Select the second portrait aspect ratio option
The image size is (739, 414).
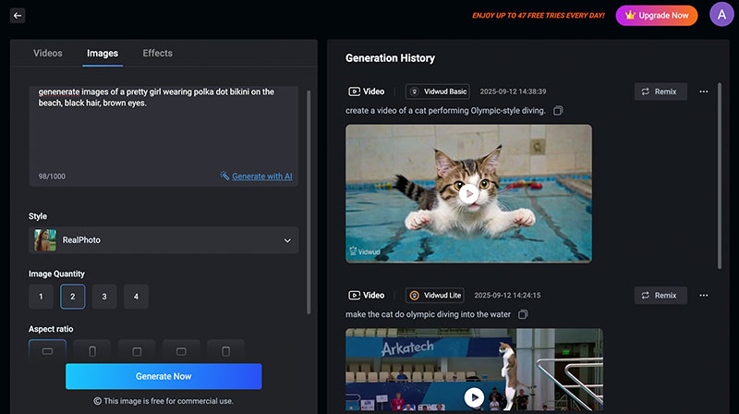click(x=92, y=351)
